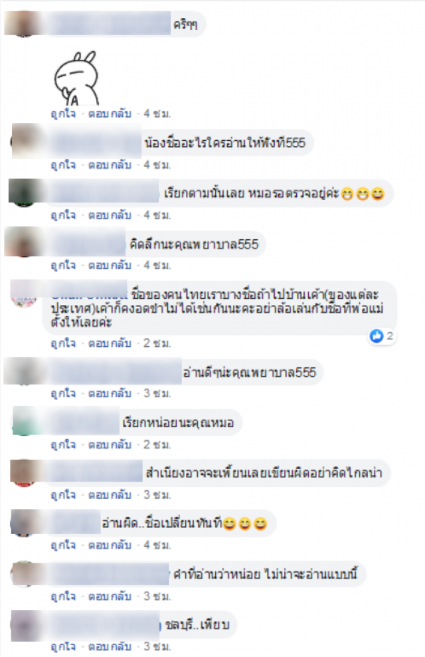Image resolution: width=425 pixels, height=657 pixels.
Task: Open the rabbit sticker image
Action: tap(76, 78)
